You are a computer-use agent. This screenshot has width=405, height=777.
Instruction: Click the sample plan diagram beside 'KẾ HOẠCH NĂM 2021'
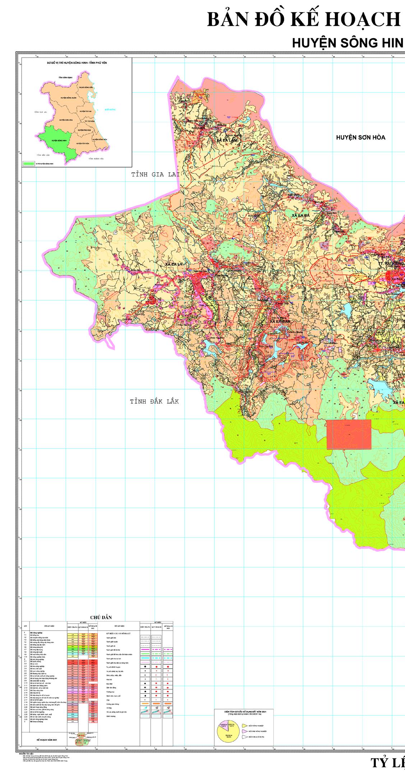(x=82, y=739)
